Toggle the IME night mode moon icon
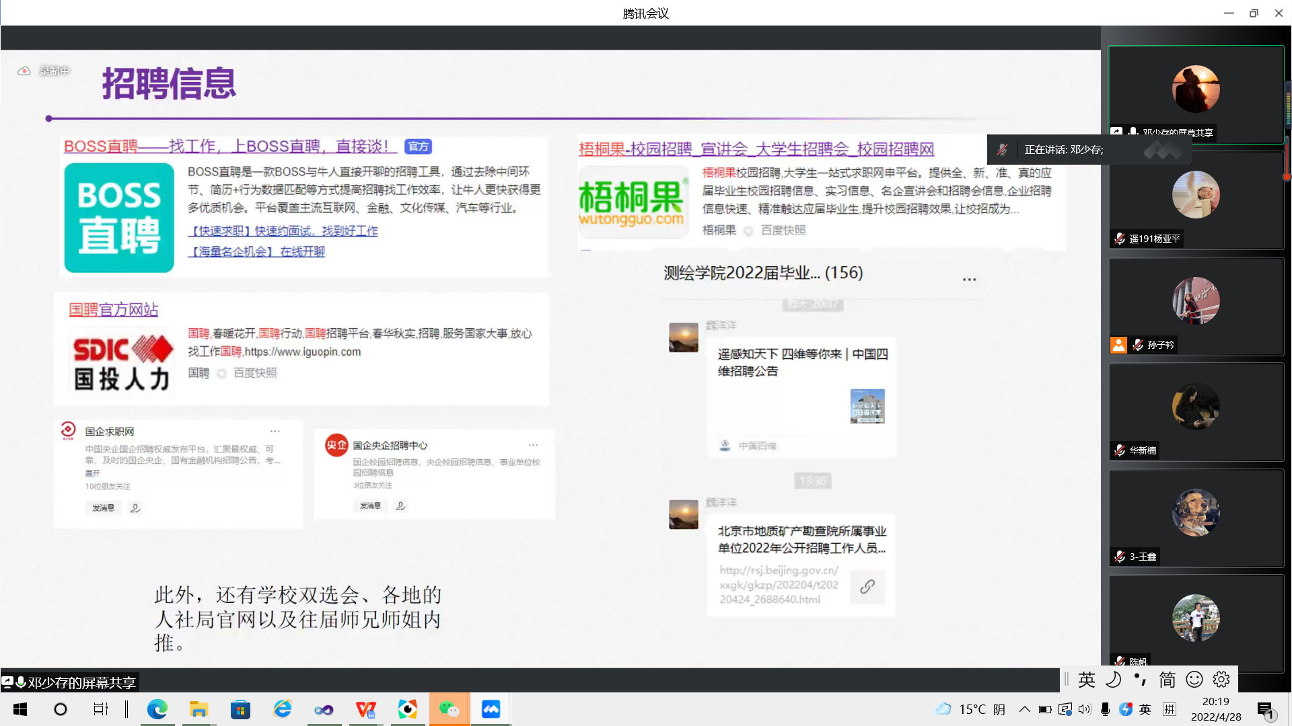1292x726 pixels. (1114, 680)
